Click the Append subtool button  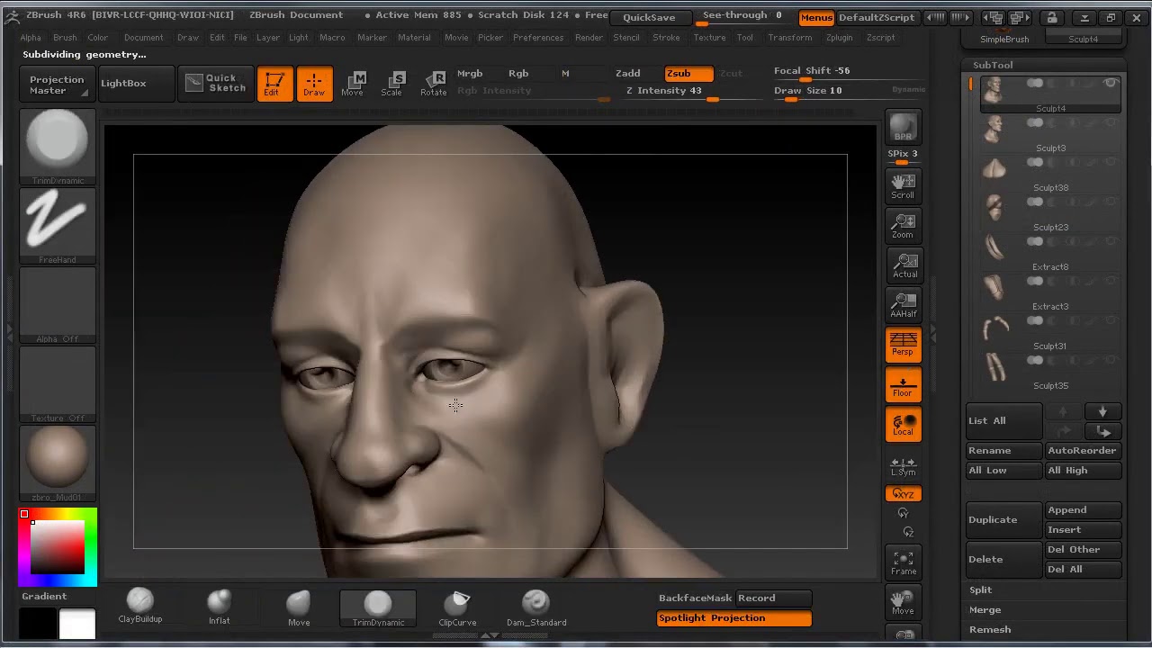(x=1084, y=510)
